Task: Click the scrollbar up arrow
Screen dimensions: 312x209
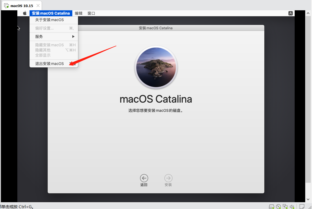Action: (308, 13)
